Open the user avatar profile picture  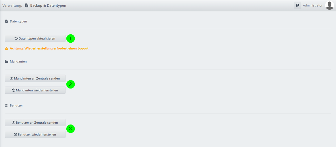click(329, 5)
